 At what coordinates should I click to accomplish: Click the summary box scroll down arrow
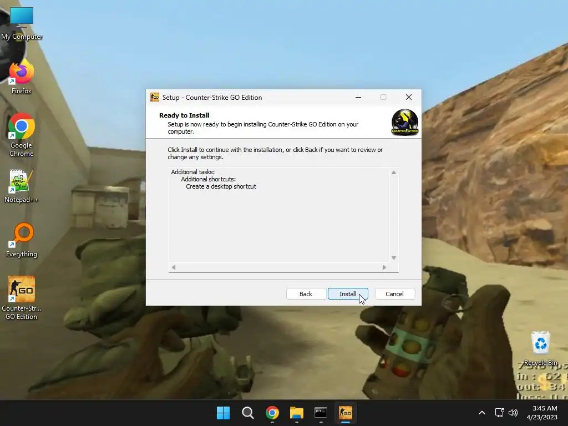(394, 258)
